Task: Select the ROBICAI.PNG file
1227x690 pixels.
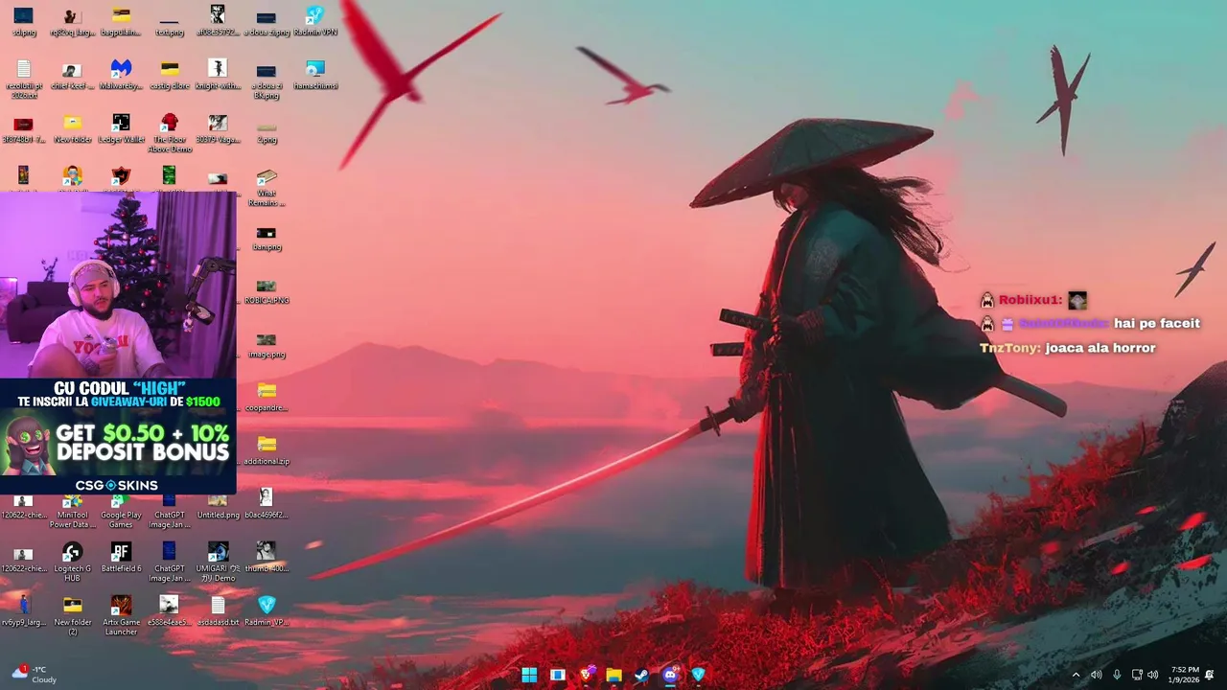Action: (x=266, y=291)
